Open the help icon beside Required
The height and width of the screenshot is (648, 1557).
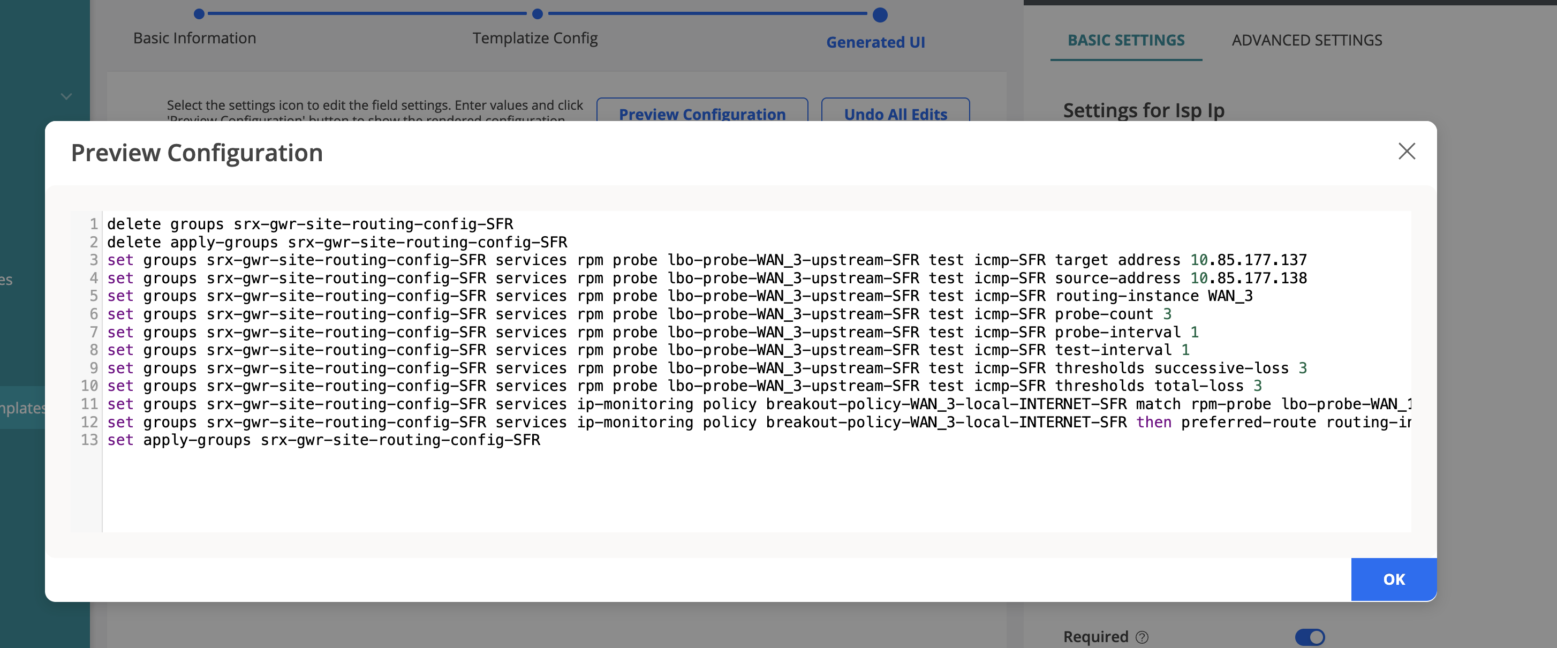(x=1142, y=637)
